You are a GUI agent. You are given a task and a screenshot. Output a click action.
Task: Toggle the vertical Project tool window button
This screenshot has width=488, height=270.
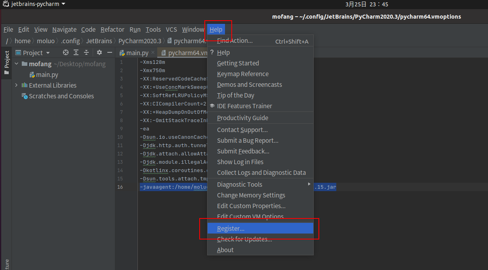click(x=6, y=63)
